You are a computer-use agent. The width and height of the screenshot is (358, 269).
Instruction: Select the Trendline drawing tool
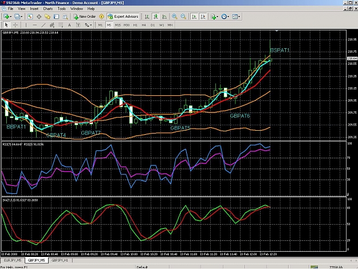point(44,25)
